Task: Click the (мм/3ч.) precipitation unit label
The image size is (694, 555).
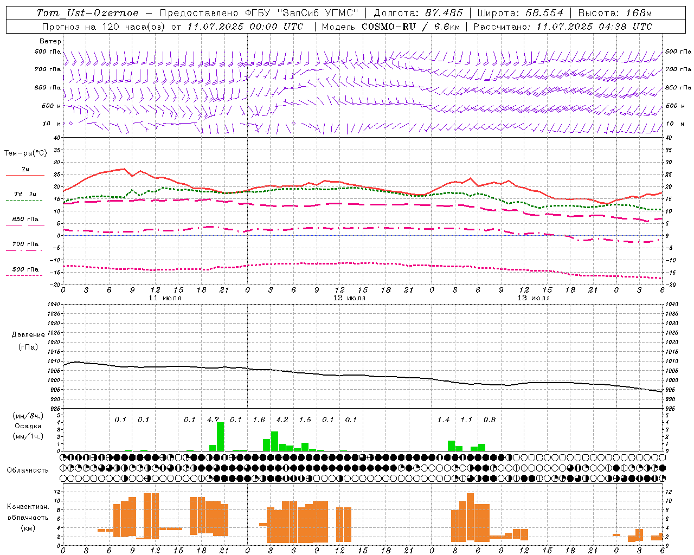Action: 28,416
